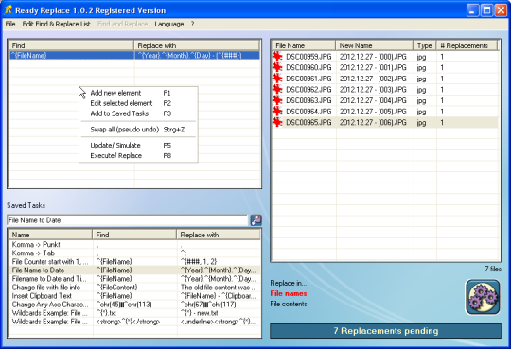Open the Edit Find & Replace List menu
Image resolution: width=511 pixels, height=349 pixels.
[57, 24]
